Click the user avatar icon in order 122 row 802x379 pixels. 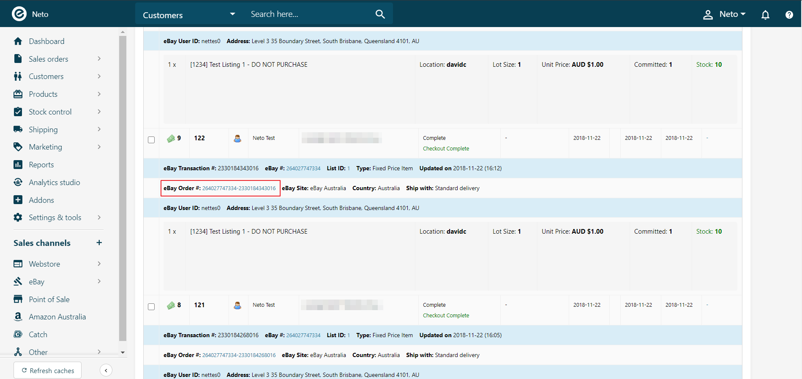point(237,138)
